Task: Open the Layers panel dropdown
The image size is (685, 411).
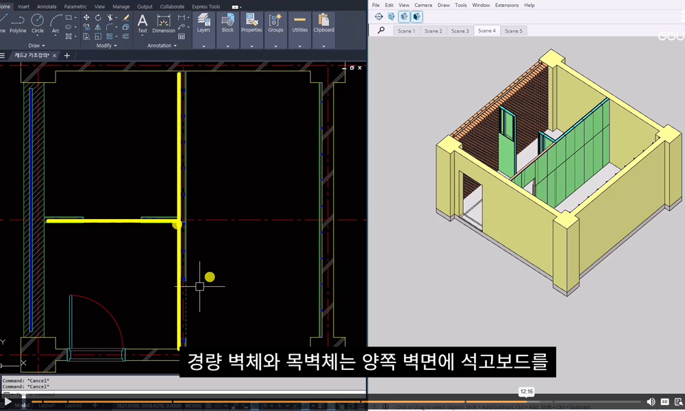Action: click(x=203, y=47)
